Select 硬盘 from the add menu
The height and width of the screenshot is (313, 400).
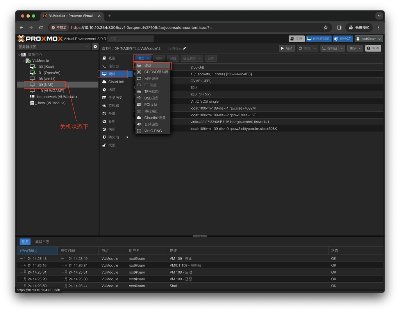(148, 66)
